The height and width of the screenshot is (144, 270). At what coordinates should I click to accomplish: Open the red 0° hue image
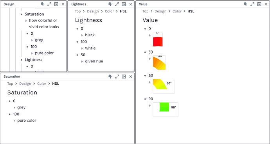[x=158, y=39]
